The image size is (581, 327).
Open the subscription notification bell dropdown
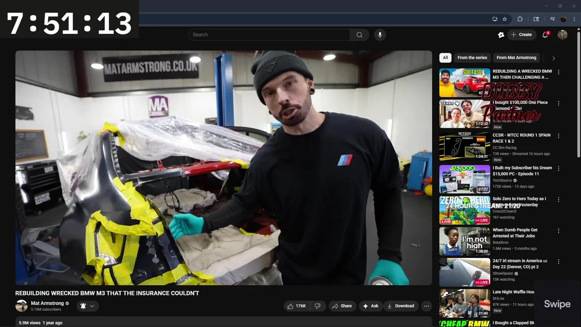point(87,306)
